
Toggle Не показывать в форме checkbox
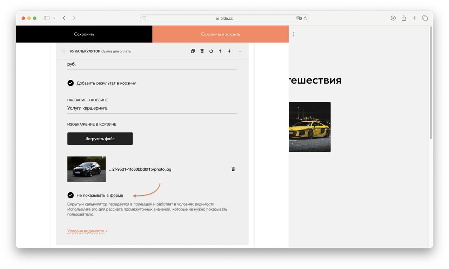(71, 195)
